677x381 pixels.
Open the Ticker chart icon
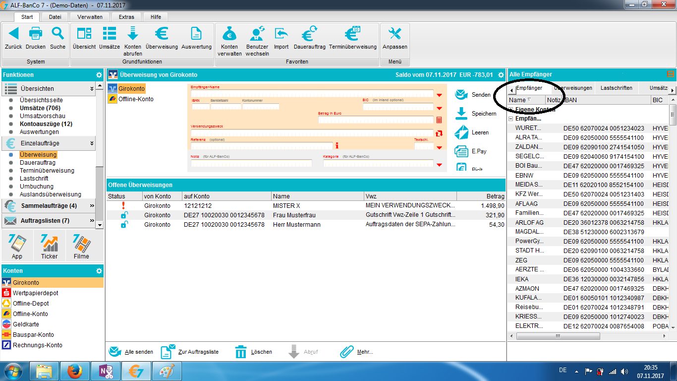pos(49,244)
